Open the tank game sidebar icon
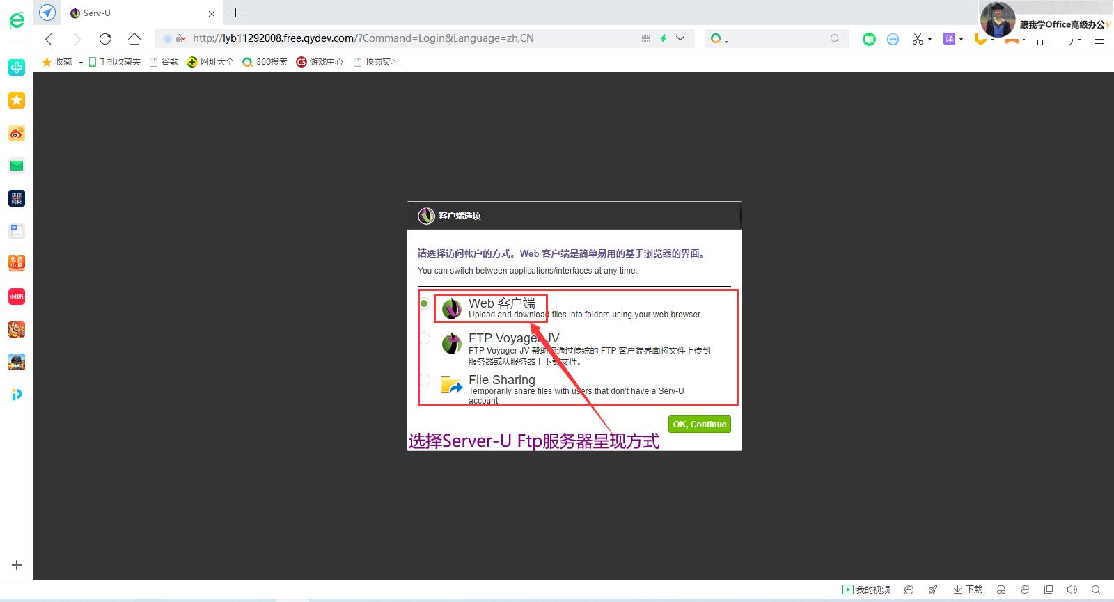This screenshot has height=602, width=1114. click(x=17, y=362)
